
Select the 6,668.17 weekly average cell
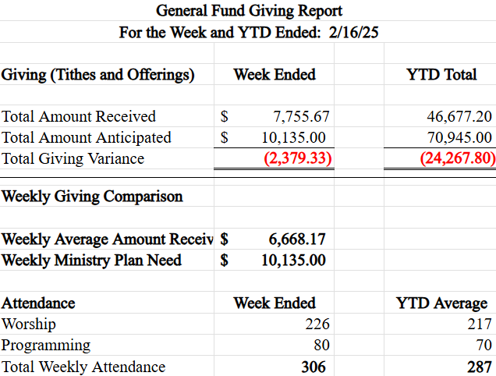pyautogui.click(x=297, y=239)
